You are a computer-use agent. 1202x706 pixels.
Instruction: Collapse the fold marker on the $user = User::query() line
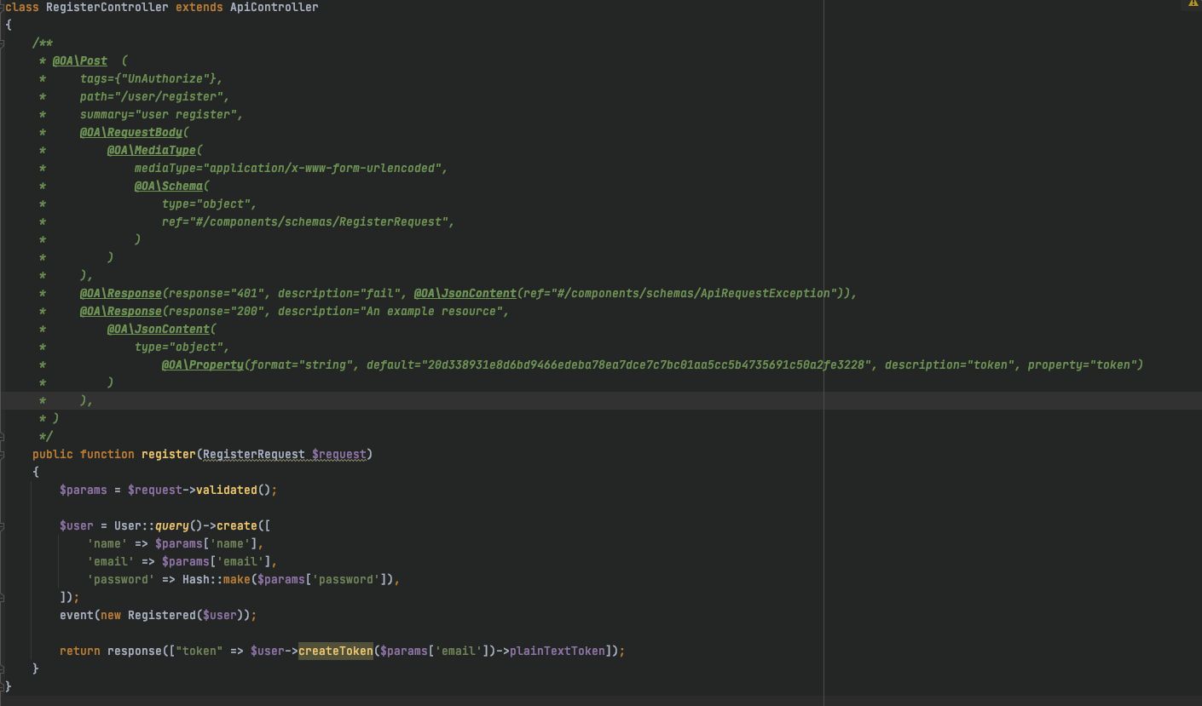coord(3,525)
